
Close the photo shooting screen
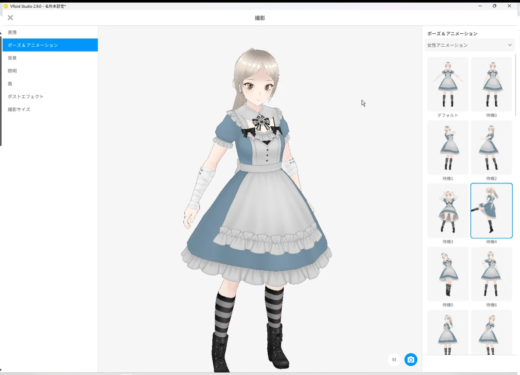click(10, 18)
